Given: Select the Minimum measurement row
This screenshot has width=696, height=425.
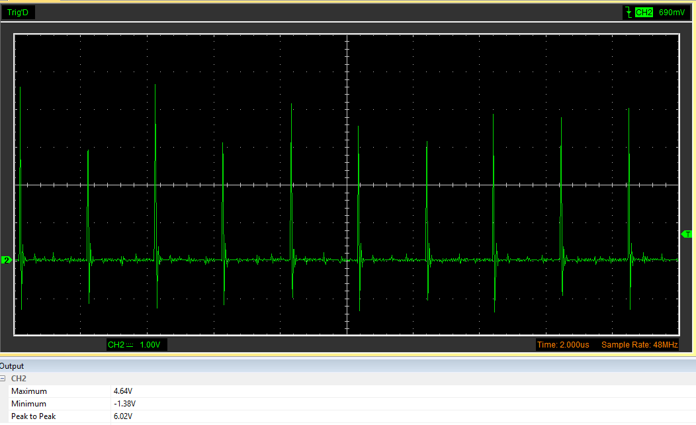Looking at the screenshot, I should [28, 404].
